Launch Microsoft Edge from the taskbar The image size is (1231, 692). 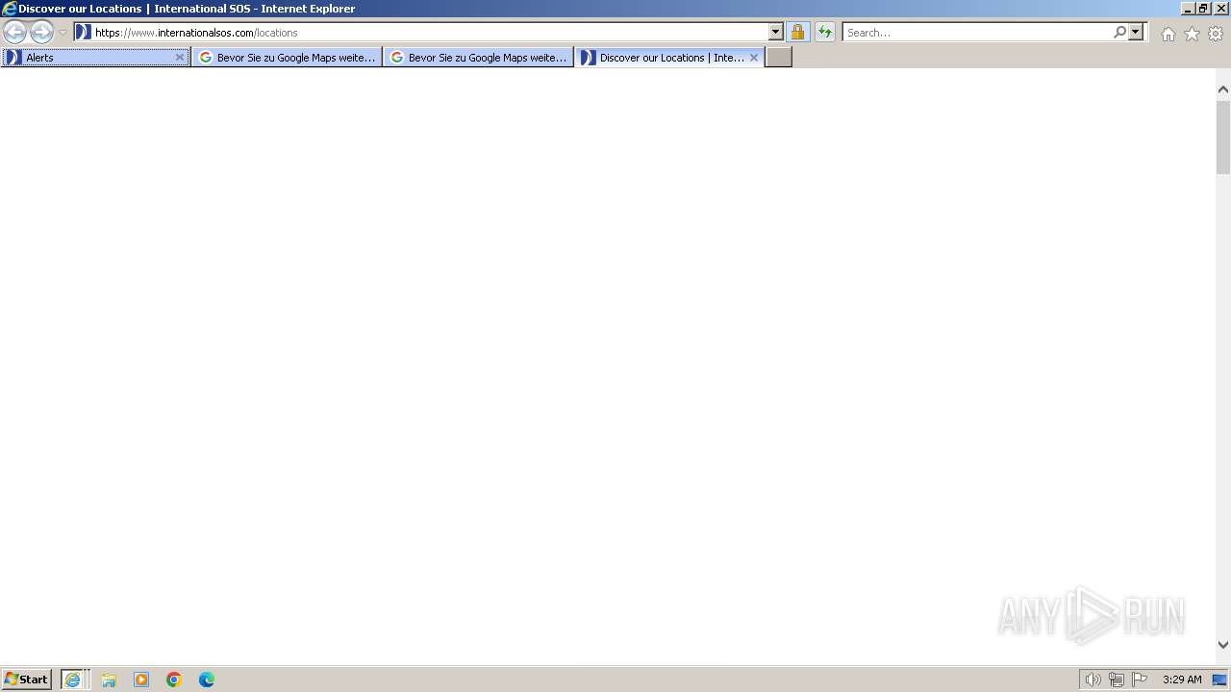tap(207, 680)
